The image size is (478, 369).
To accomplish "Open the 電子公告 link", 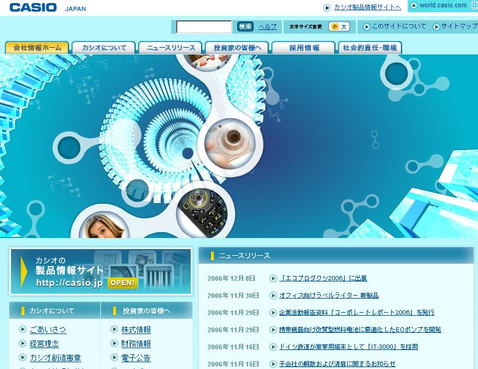I will [136, 357].
